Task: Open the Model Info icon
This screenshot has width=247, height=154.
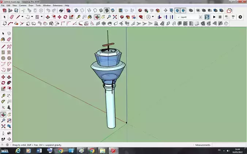Action: click(x=68, y=11)
